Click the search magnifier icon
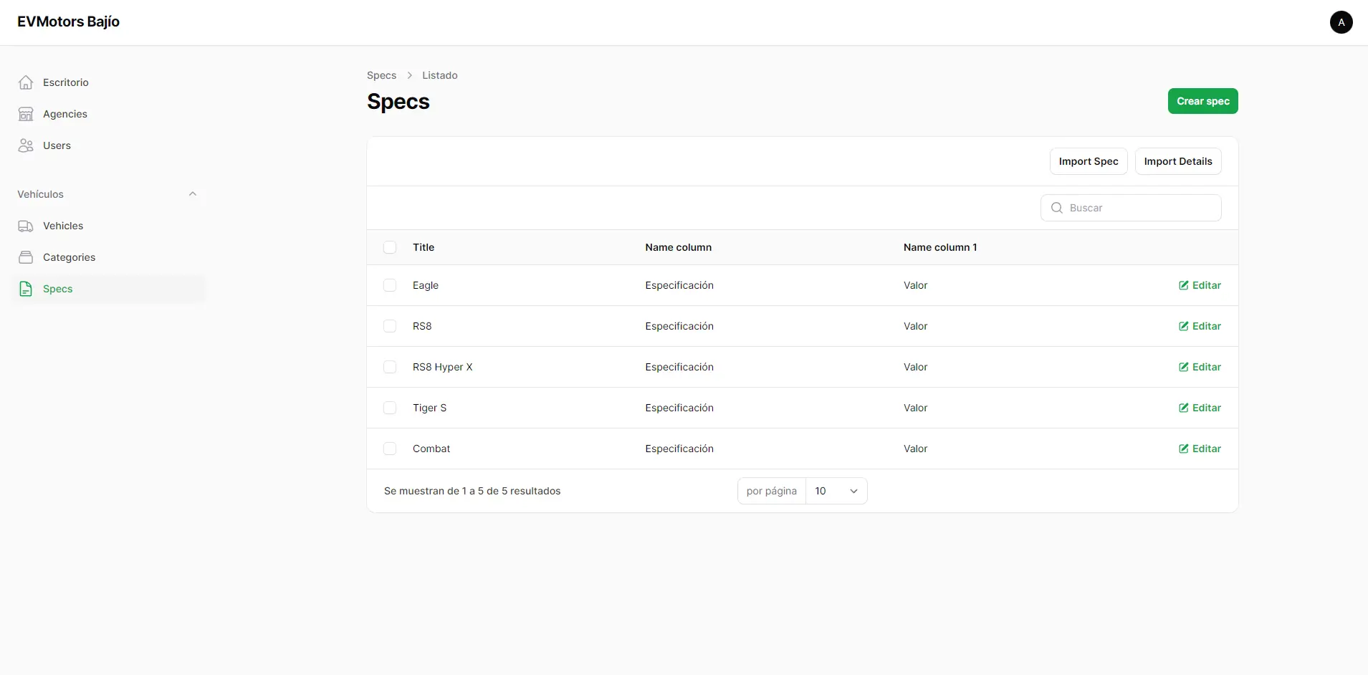The height and width of the screenshot is (675, 1368). pyautogui.click(x=1056, y=208)
